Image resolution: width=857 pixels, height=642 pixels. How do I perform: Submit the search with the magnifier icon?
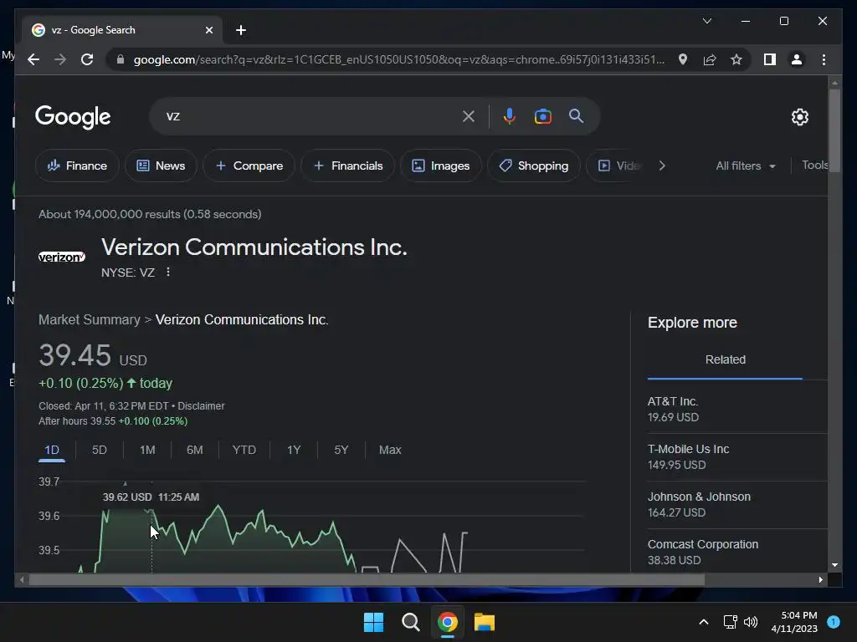tap(576, 116)
